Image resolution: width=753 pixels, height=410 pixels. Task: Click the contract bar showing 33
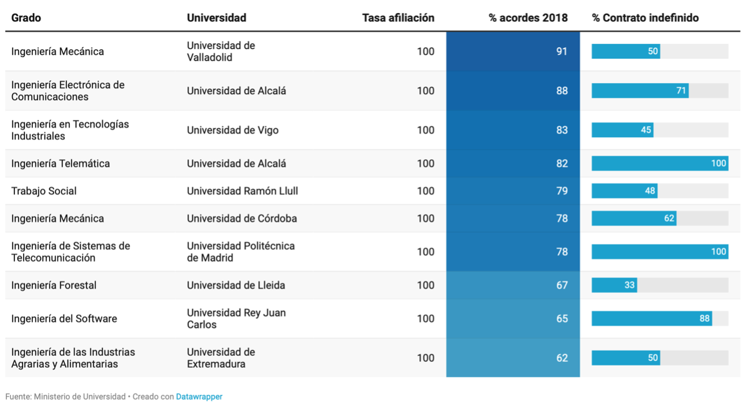click(x=614, y=285)
